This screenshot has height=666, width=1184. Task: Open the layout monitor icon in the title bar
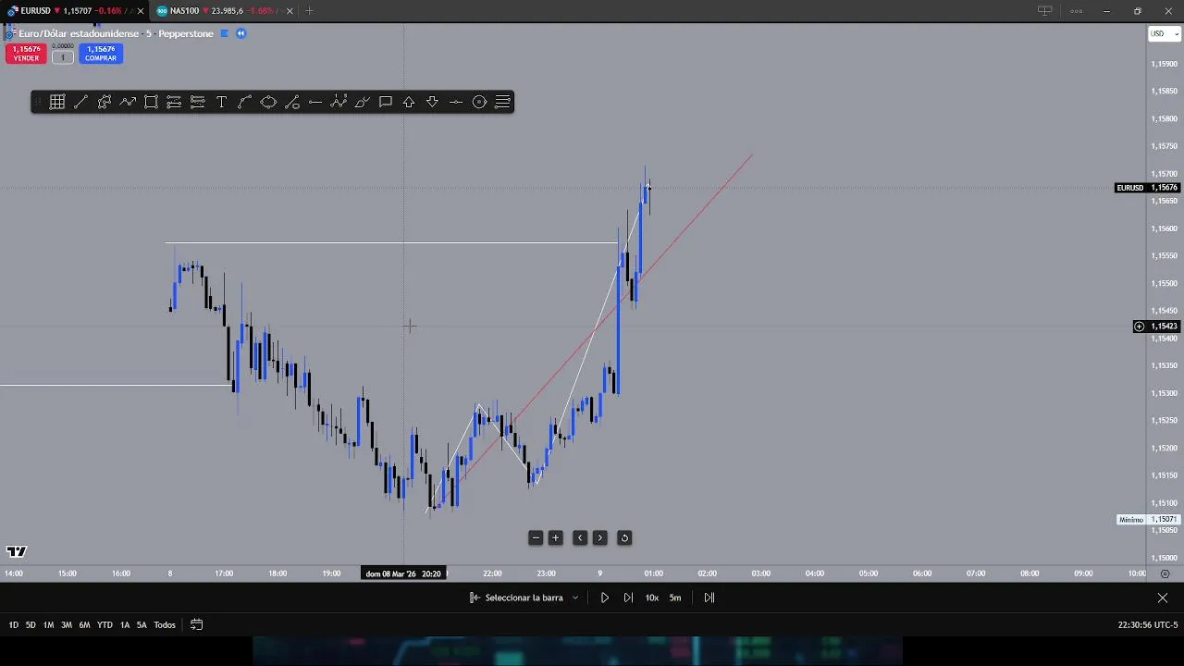tap(1045, 11)
